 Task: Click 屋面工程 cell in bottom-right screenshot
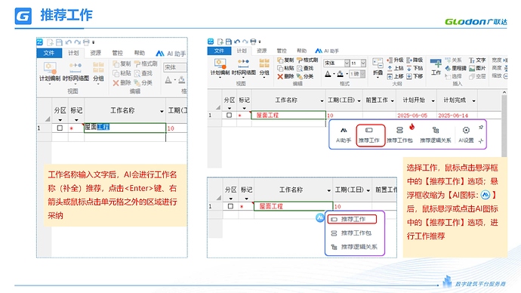click(293, 206)
